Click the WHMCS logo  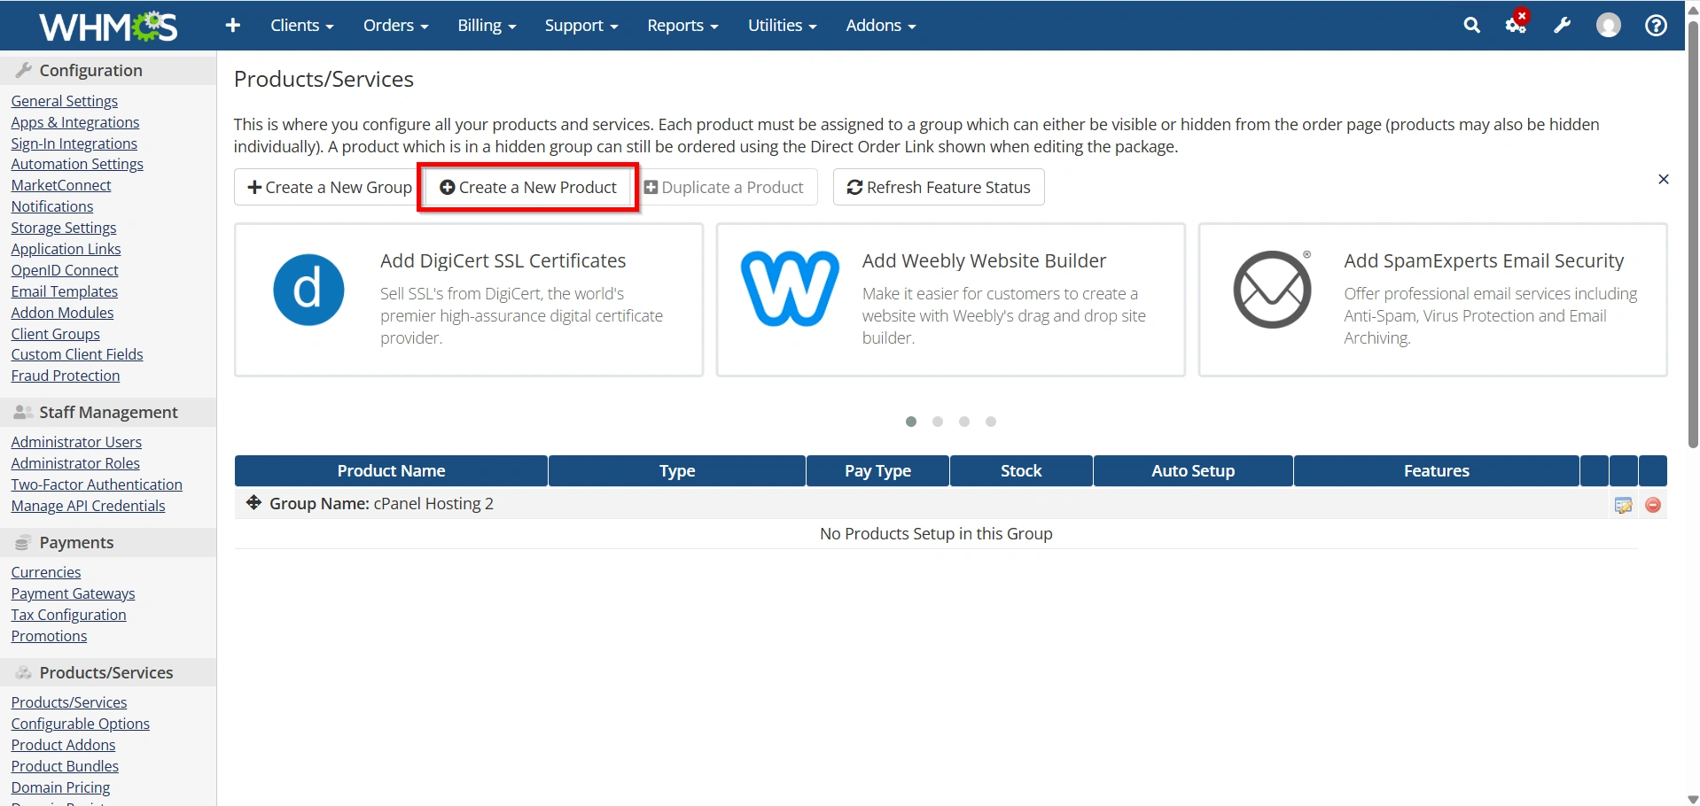(x=108, y=26)
